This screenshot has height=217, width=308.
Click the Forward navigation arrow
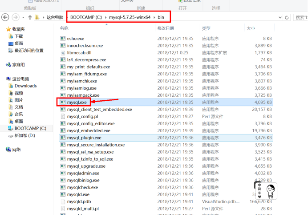pos(16,17)
